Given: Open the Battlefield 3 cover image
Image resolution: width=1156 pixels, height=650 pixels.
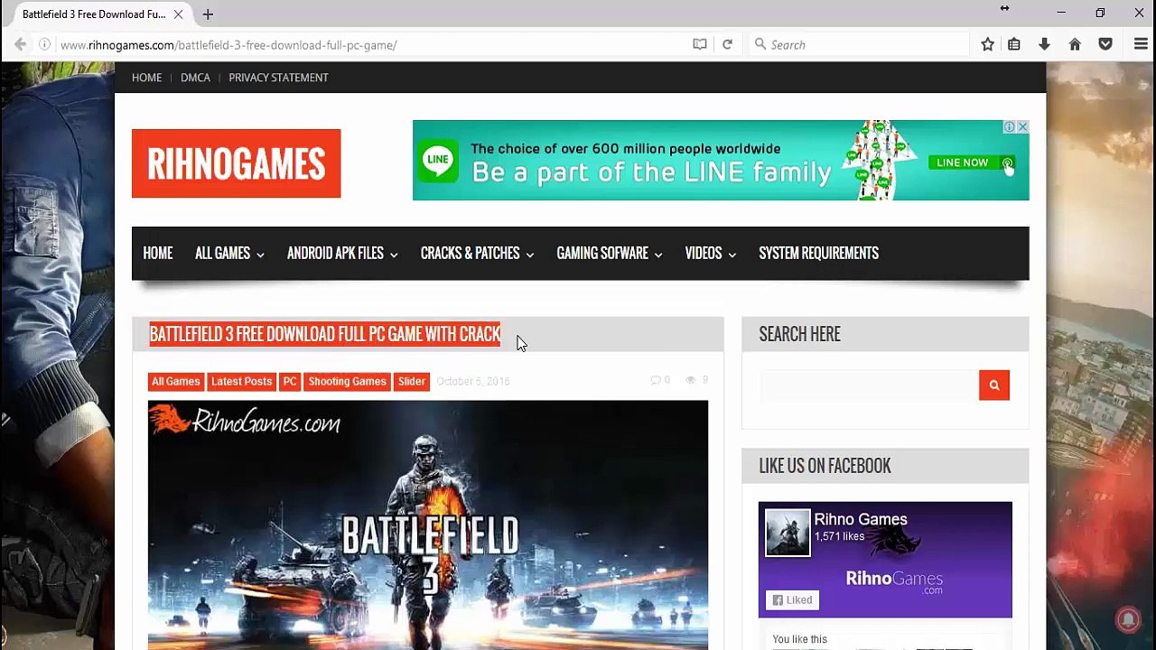Looking at the screenshot, I should (x=428, y=525).
